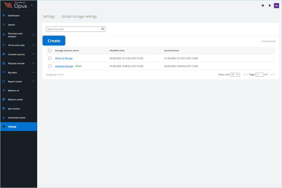Viewport: 282px width, 188px height.
Task: Expand the Report center chevron
Action: coord(34,81)
